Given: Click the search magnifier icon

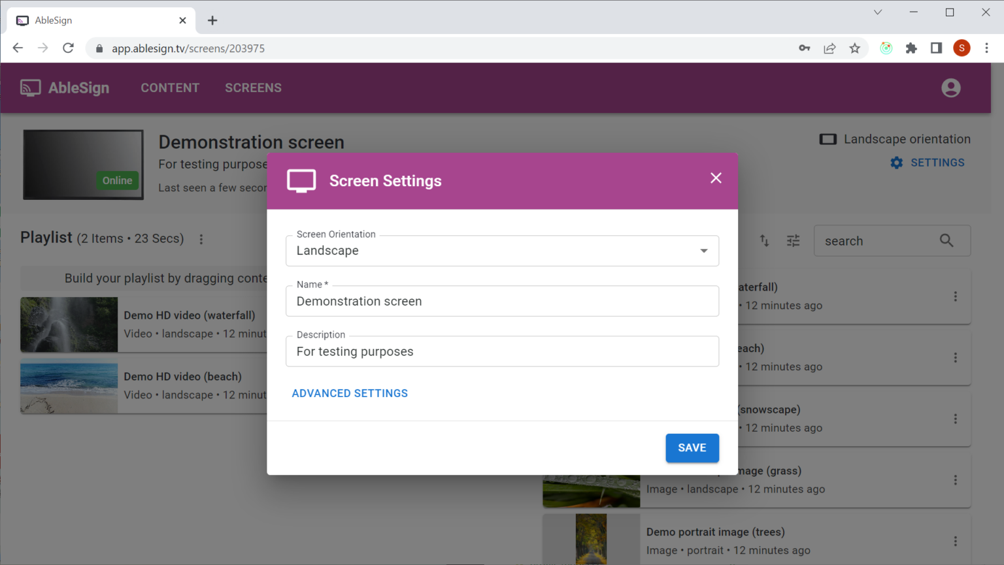Looking at the screenshot, I should pyautogui.click(x=946, y=240).
